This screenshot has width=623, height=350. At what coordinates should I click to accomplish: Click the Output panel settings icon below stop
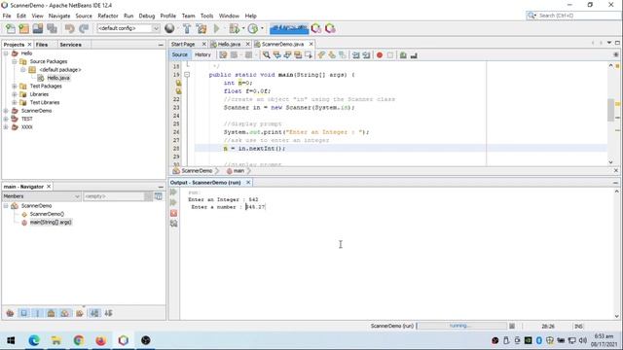click(173, 224)
